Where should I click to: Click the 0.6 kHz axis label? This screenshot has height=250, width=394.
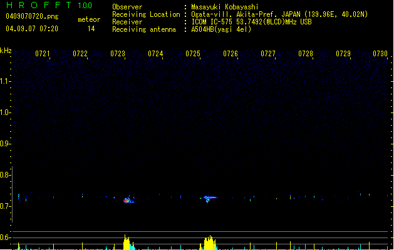5,237
